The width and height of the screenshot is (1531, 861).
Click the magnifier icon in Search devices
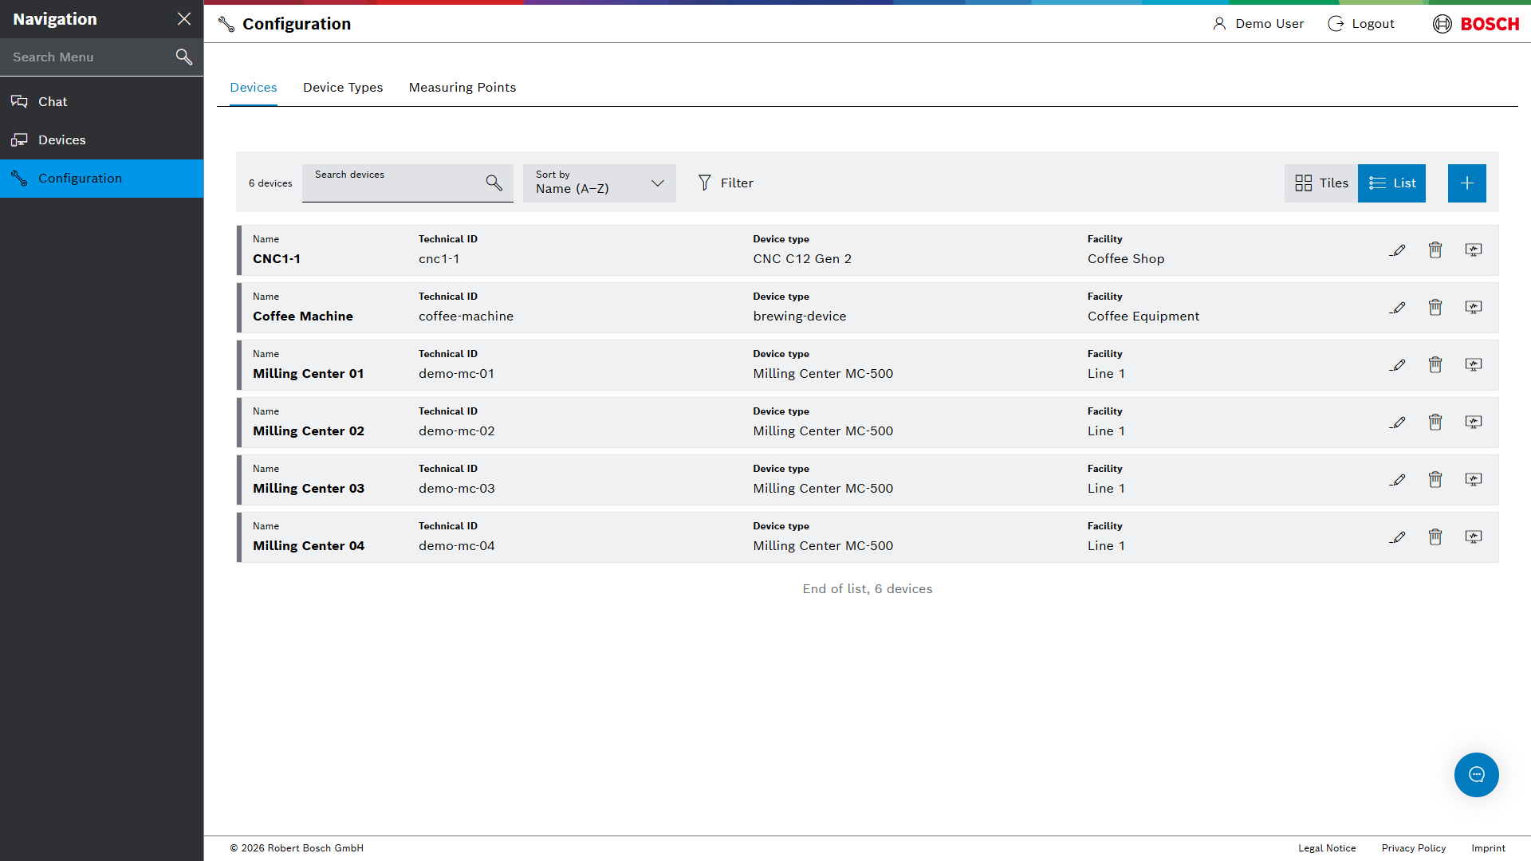pos(494,183)
